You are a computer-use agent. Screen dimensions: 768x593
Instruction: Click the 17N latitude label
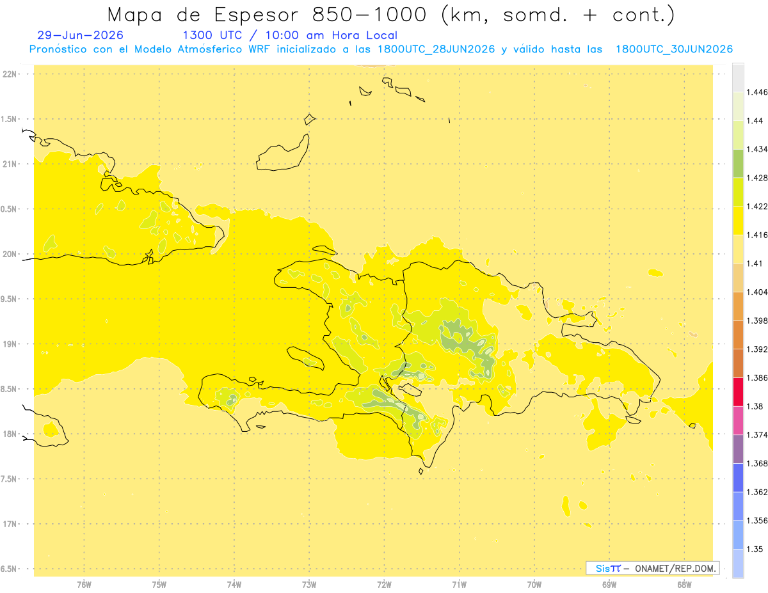10,524
